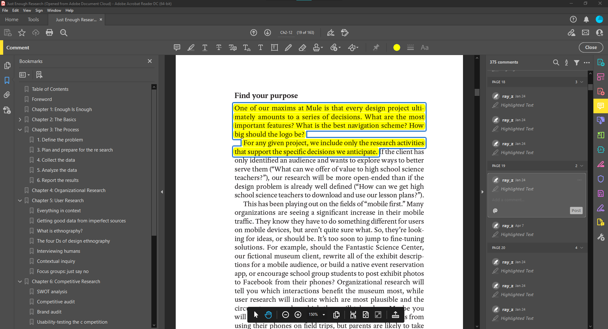The height and width of the screenshot is (329, 608).
Task: Close the Bookmarks panel
Action: point(150,61)
